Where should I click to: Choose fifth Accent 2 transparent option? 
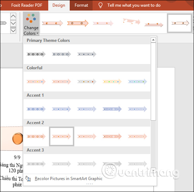coord(137,136)
